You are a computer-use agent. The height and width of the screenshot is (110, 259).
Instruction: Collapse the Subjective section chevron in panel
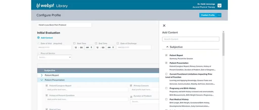tap(167, 47)
